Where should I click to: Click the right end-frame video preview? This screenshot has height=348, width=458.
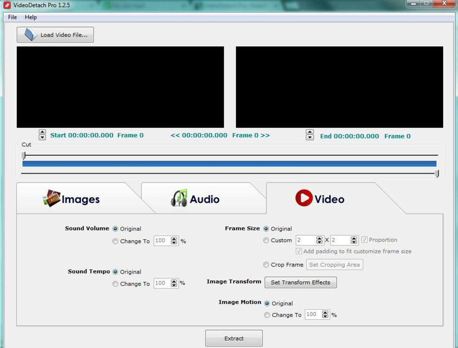(339, 87)
